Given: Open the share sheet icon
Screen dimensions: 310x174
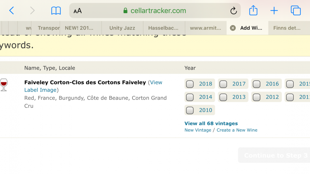Looking at the screenshot, I should pos(253,10).
